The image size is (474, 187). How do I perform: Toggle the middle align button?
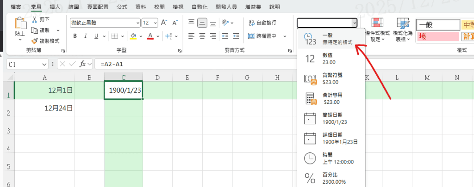click(202, 23)
